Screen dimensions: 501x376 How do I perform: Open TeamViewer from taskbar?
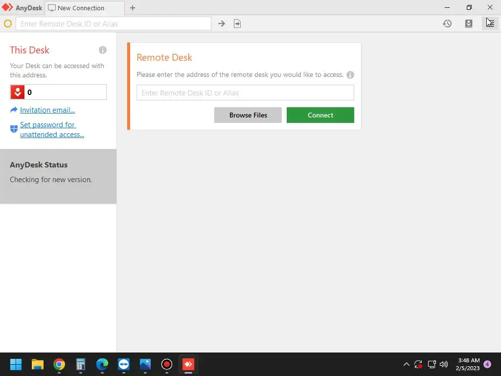point(124,364)
